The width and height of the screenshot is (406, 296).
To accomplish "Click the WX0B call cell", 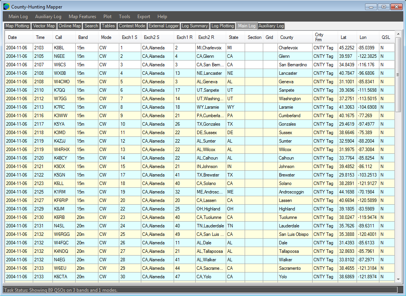I will [64, 73].
